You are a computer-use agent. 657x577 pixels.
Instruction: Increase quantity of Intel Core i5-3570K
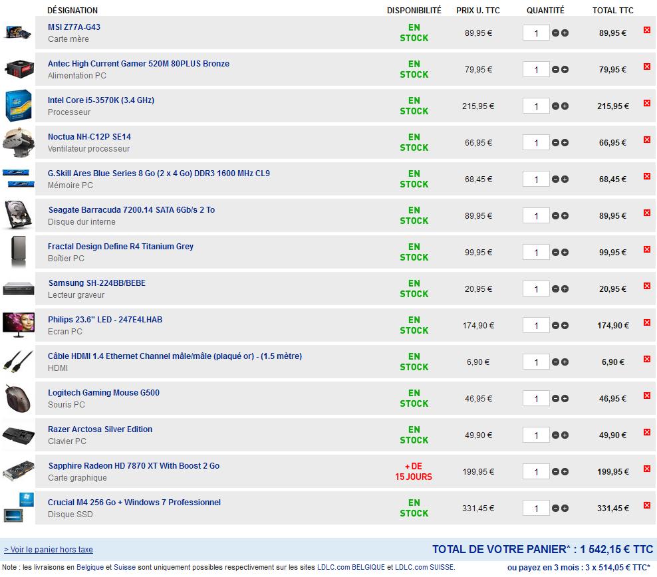pyautogui.click(x=565, y=106)
